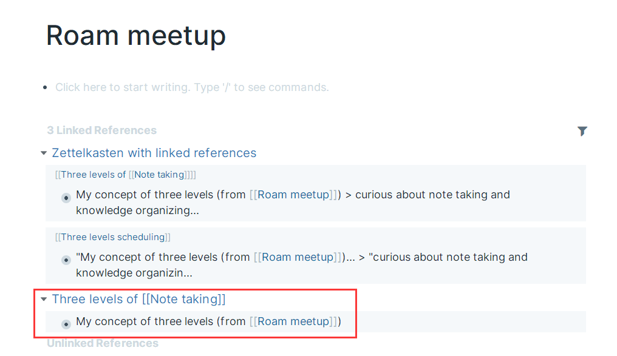This screenshot has width=617, height=356.
Task: Collapse the Zettelkasten with linked references group
Action: point(43,153)
